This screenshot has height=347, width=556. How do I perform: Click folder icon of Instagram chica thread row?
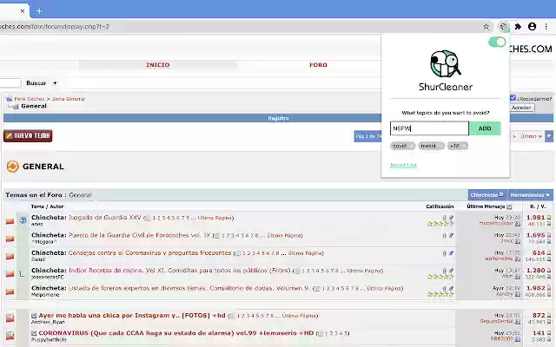tap(10, 318)
